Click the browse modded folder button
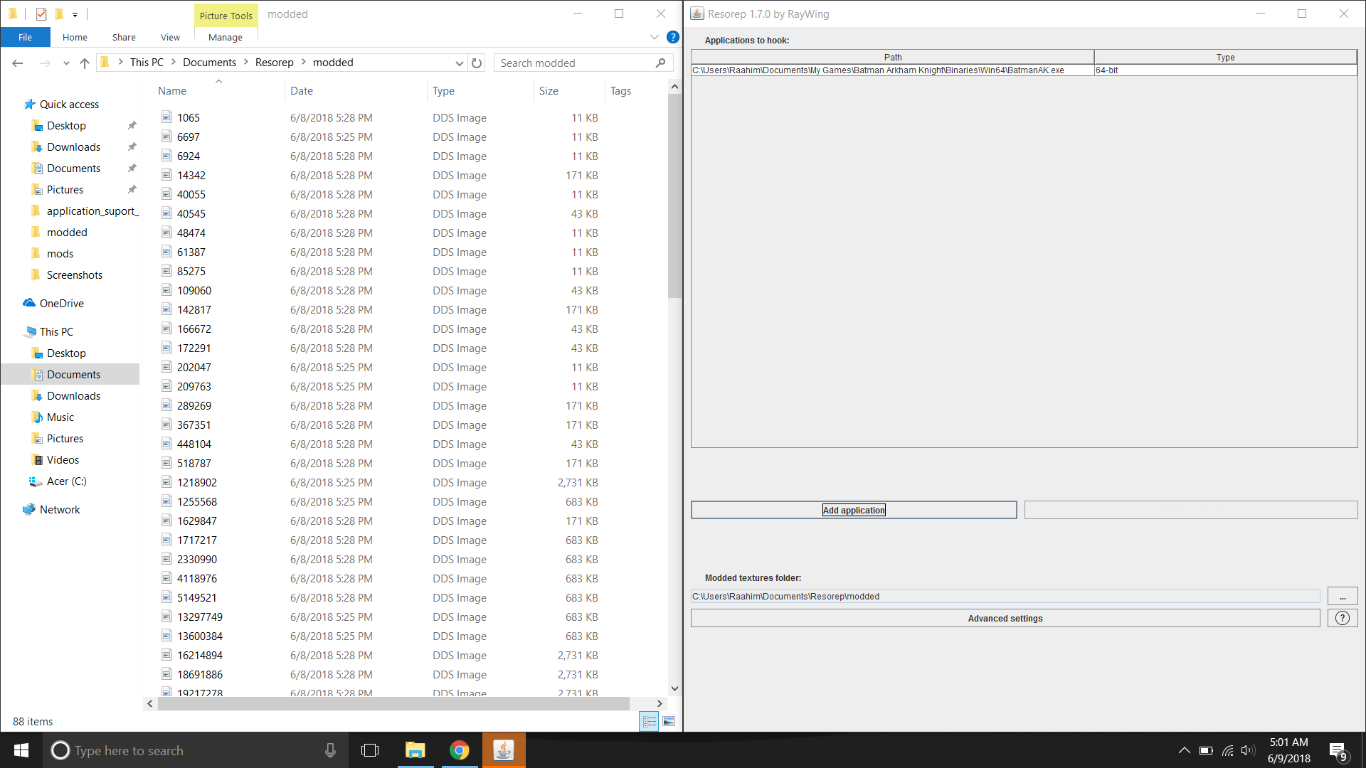 tap(1342, 597)
